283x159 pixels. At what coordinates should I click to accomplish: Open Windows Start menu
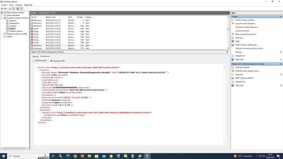[4, 156]
